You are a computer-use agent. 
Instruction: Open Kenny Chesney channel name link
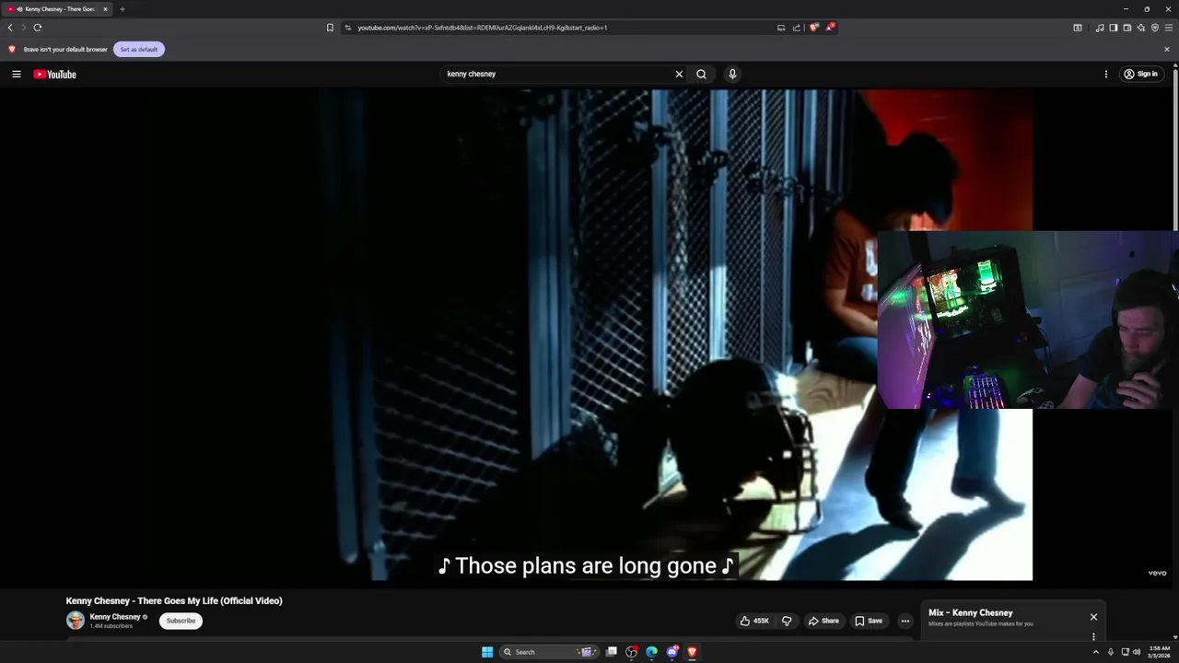click(115, 617)
